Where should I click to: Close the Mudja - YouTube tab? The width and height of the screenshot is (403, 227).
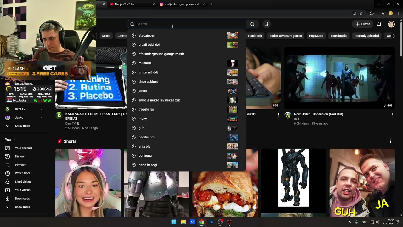(x=154, y=4)
